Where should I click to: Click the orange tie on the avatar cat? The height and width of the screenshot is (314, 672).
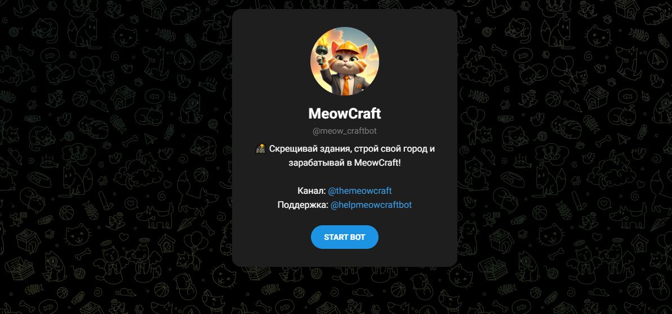(345, 85)
